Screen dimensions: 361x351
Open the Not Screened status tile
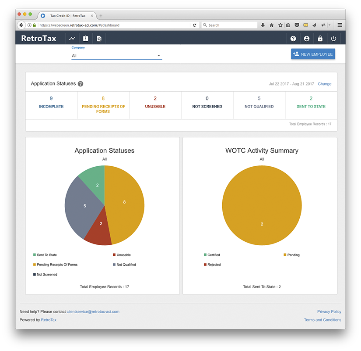click(x=207, y=105)
